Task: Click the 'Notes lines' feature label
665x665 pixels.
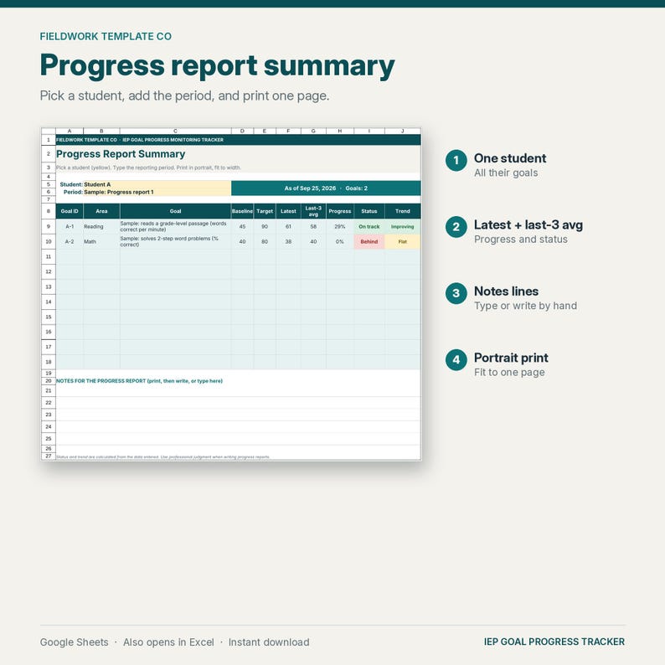Action: [506, 291]
